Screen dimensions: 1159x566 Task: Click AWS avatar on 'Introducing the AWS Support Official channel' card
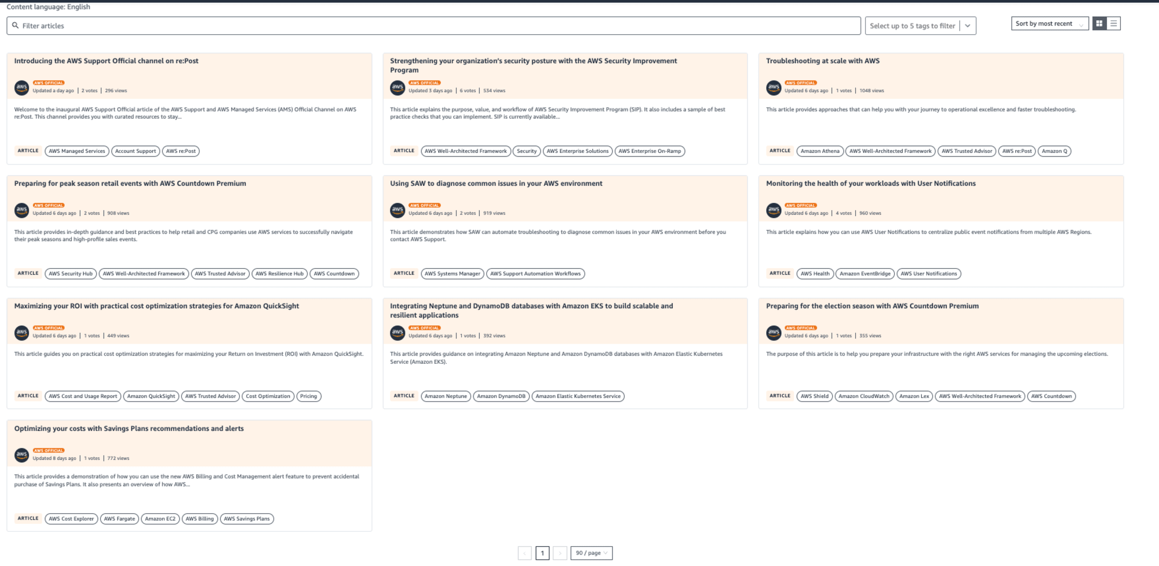(21, 87)
